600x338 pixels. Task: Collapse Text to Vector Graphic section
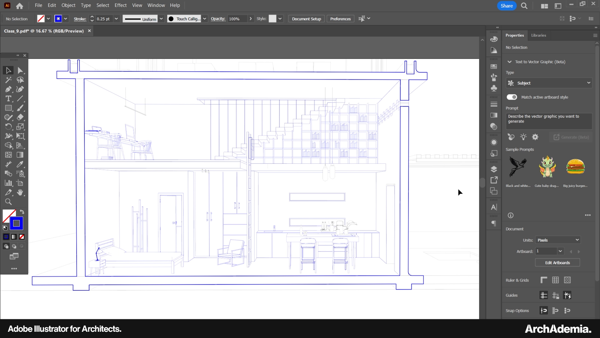click(509, 62)
